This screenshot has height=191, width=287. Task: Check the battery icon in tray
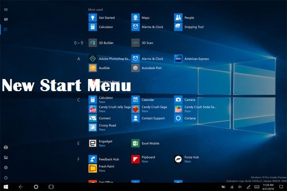click(x=223, y=187)
